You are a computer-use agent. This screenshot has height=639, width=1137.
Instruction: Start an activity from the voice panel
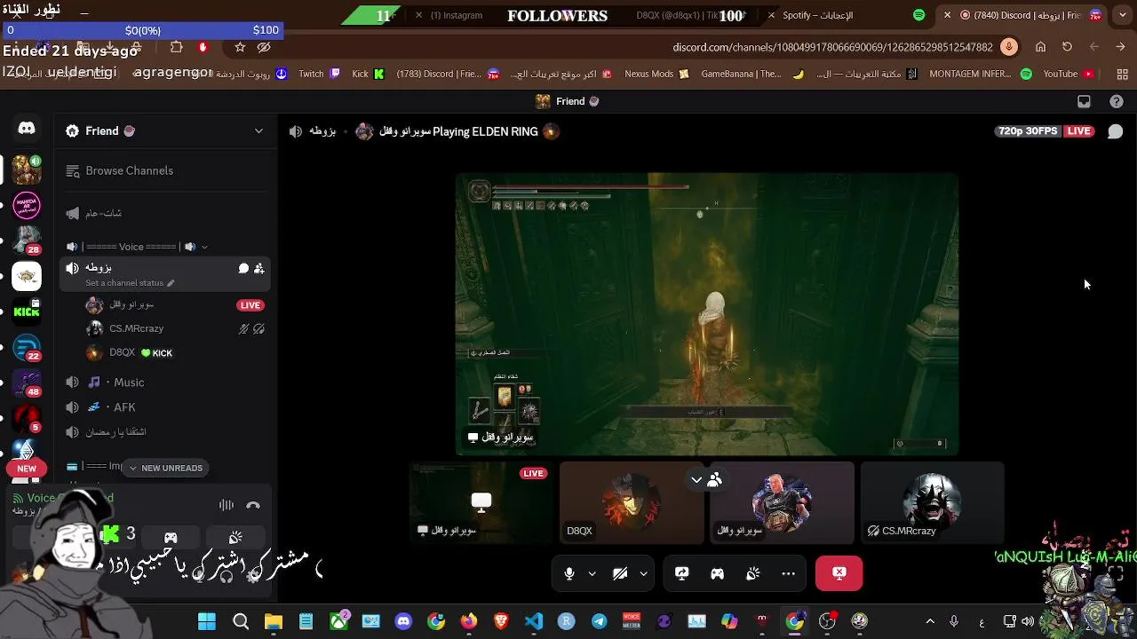[171, 537]
